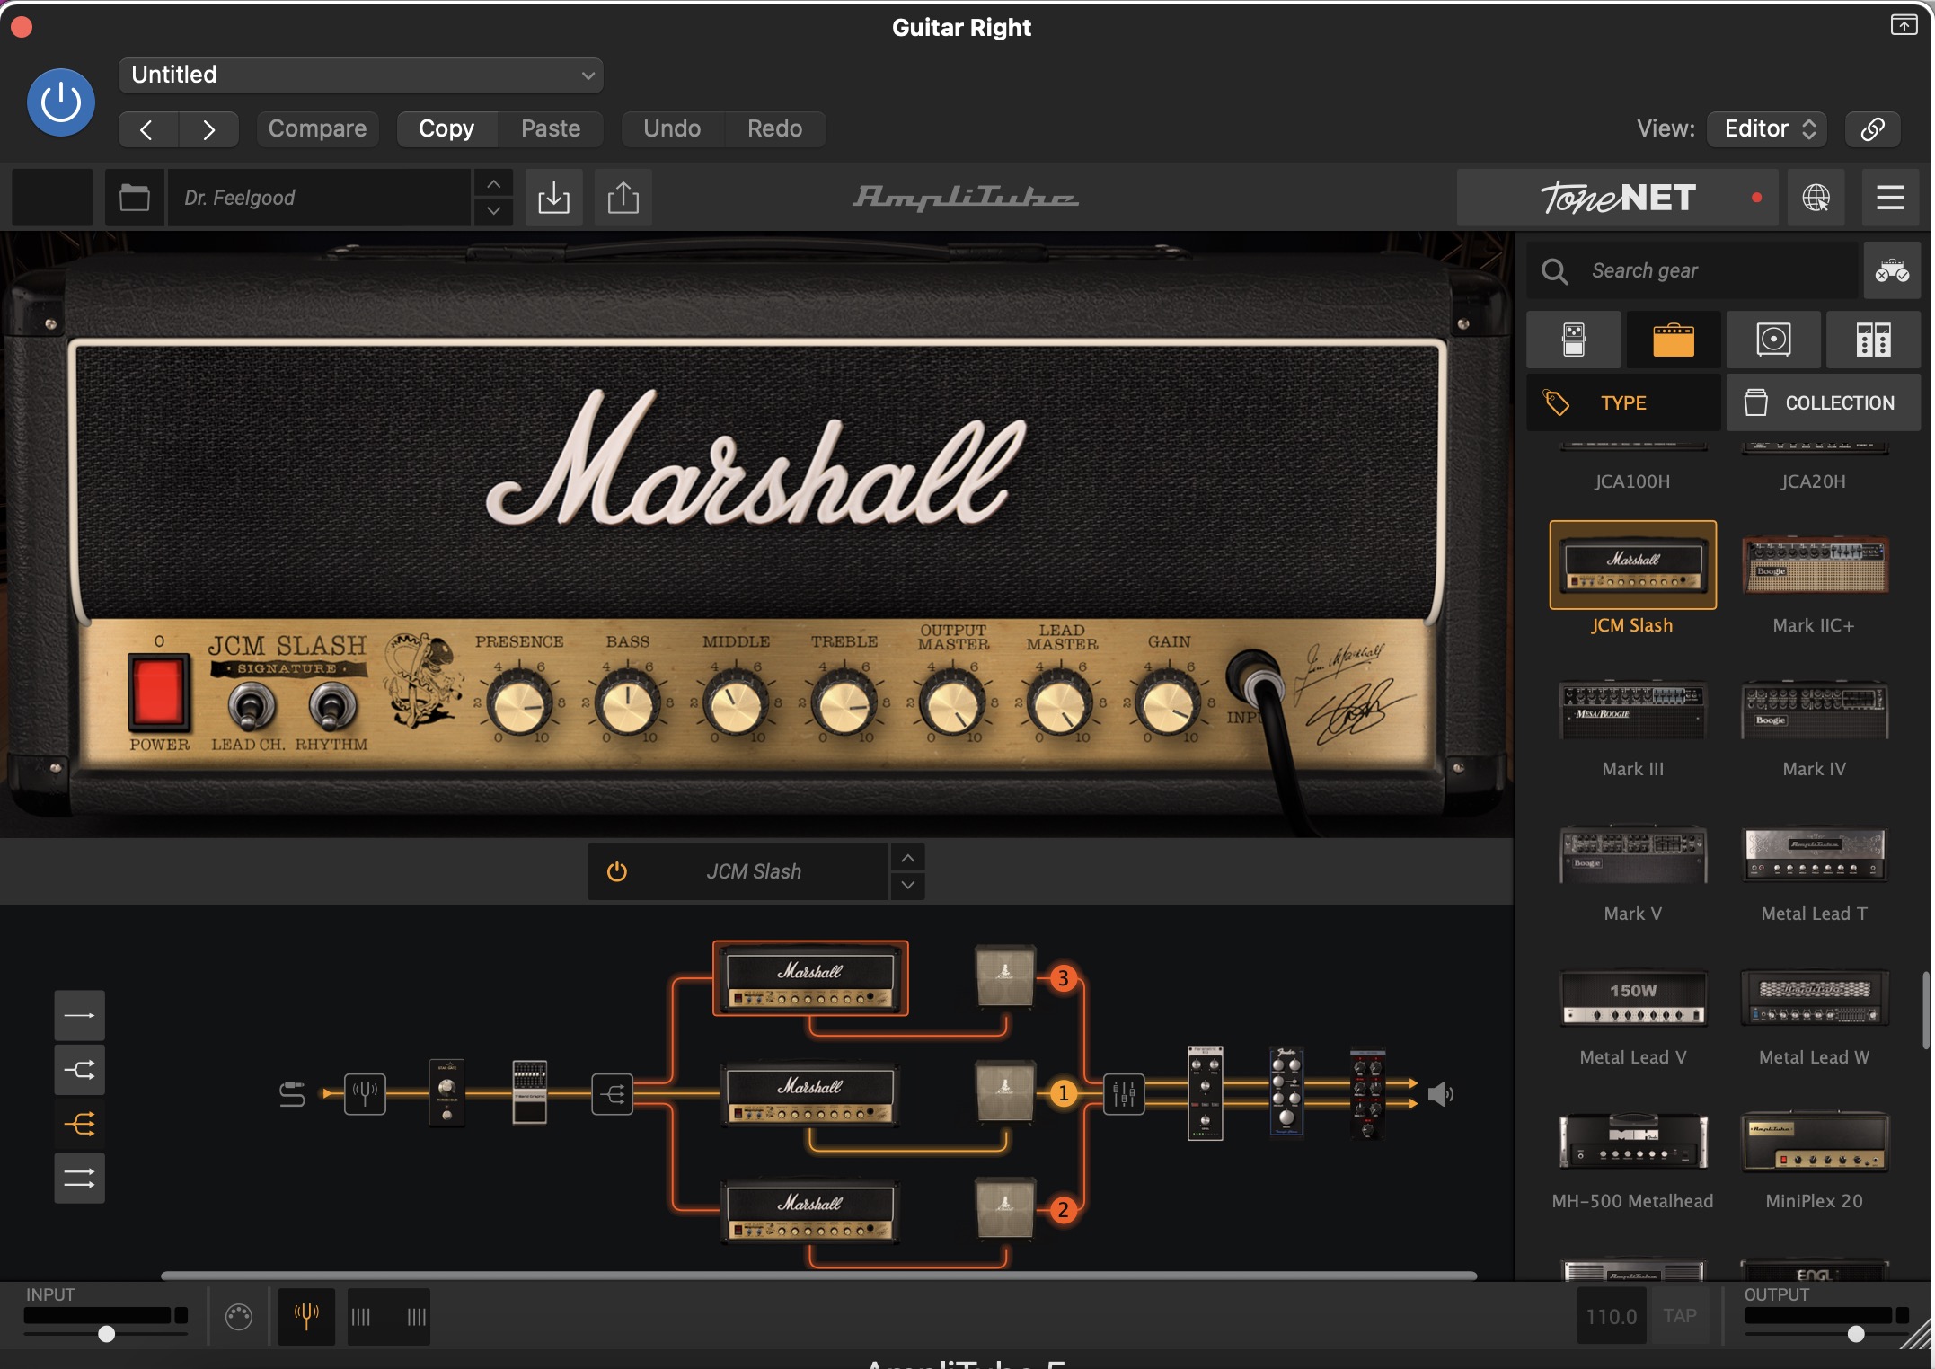
Task: Select the cabinet gear category icon
Action: (x=1772, y=340)
